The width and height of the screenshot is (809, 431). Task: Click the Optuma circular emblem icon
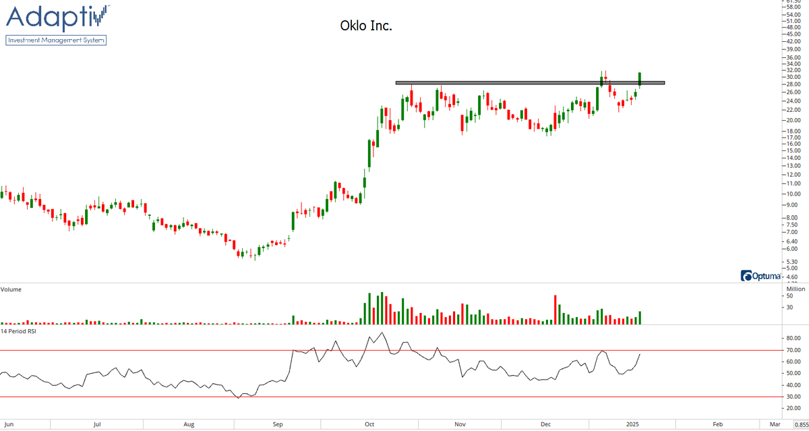pos(746,276)
